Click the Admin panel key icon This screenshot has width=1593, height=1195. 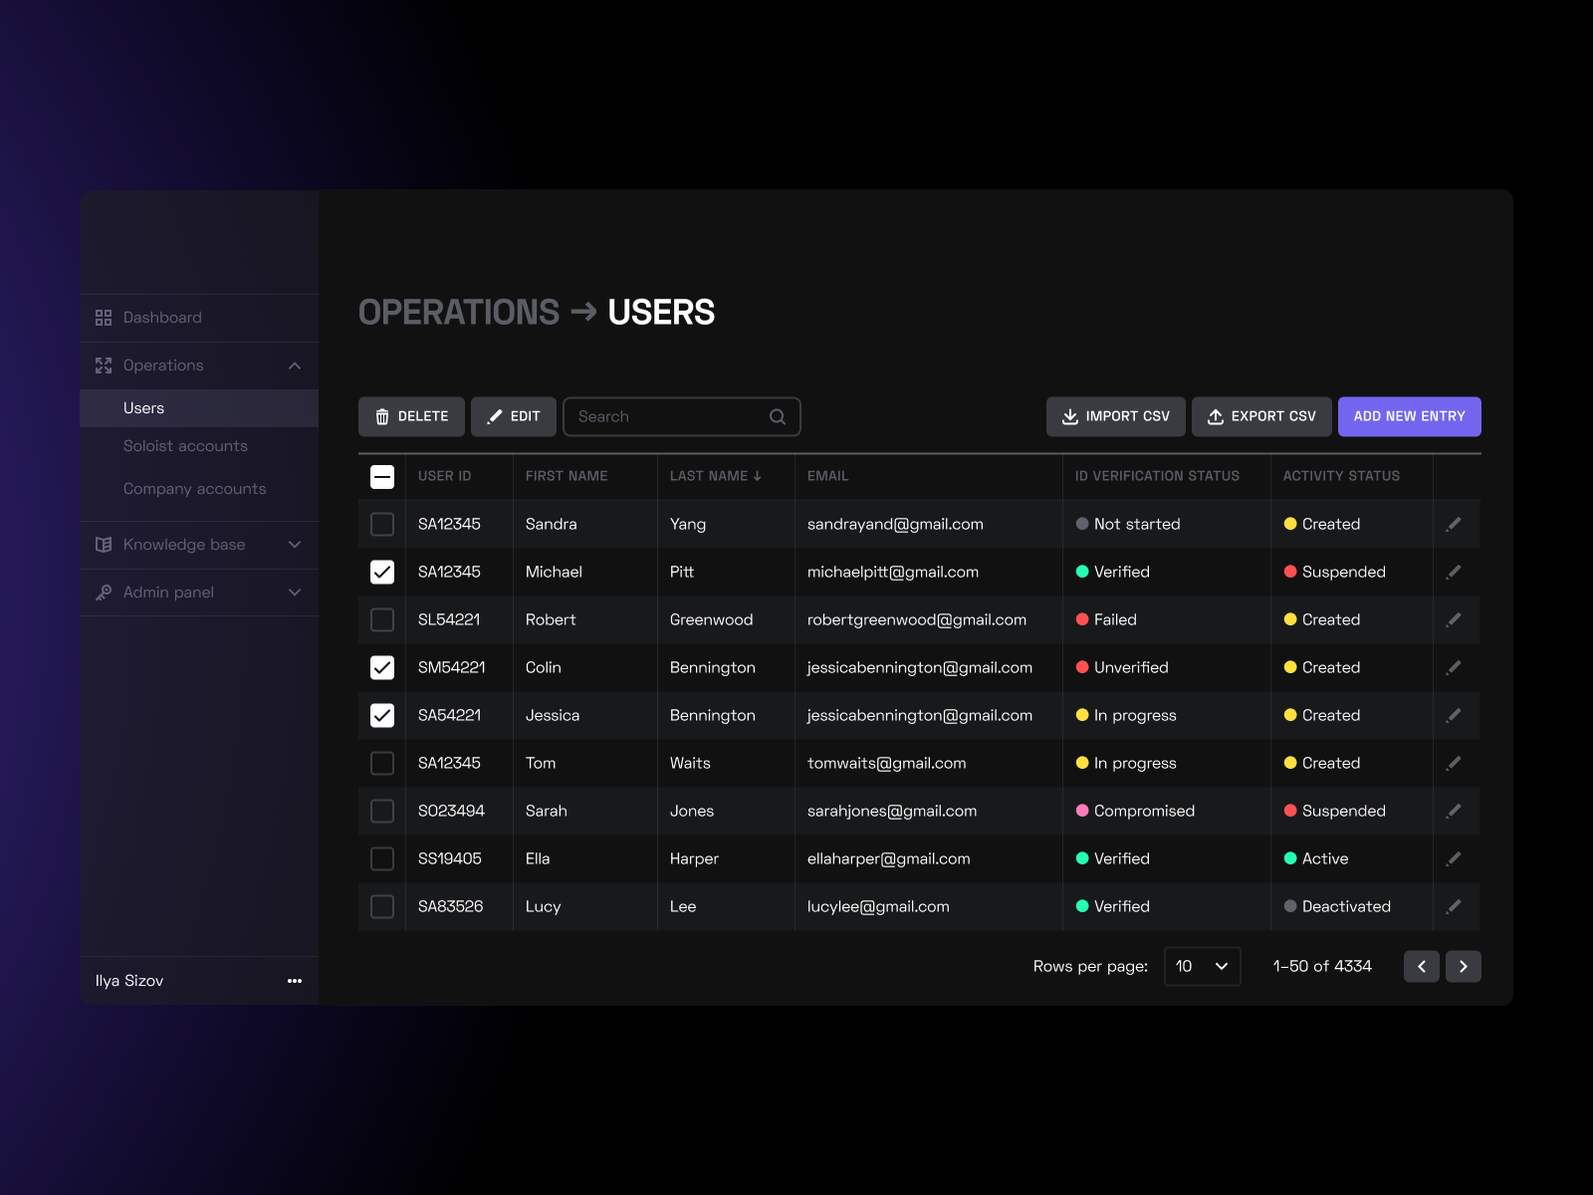104,593
